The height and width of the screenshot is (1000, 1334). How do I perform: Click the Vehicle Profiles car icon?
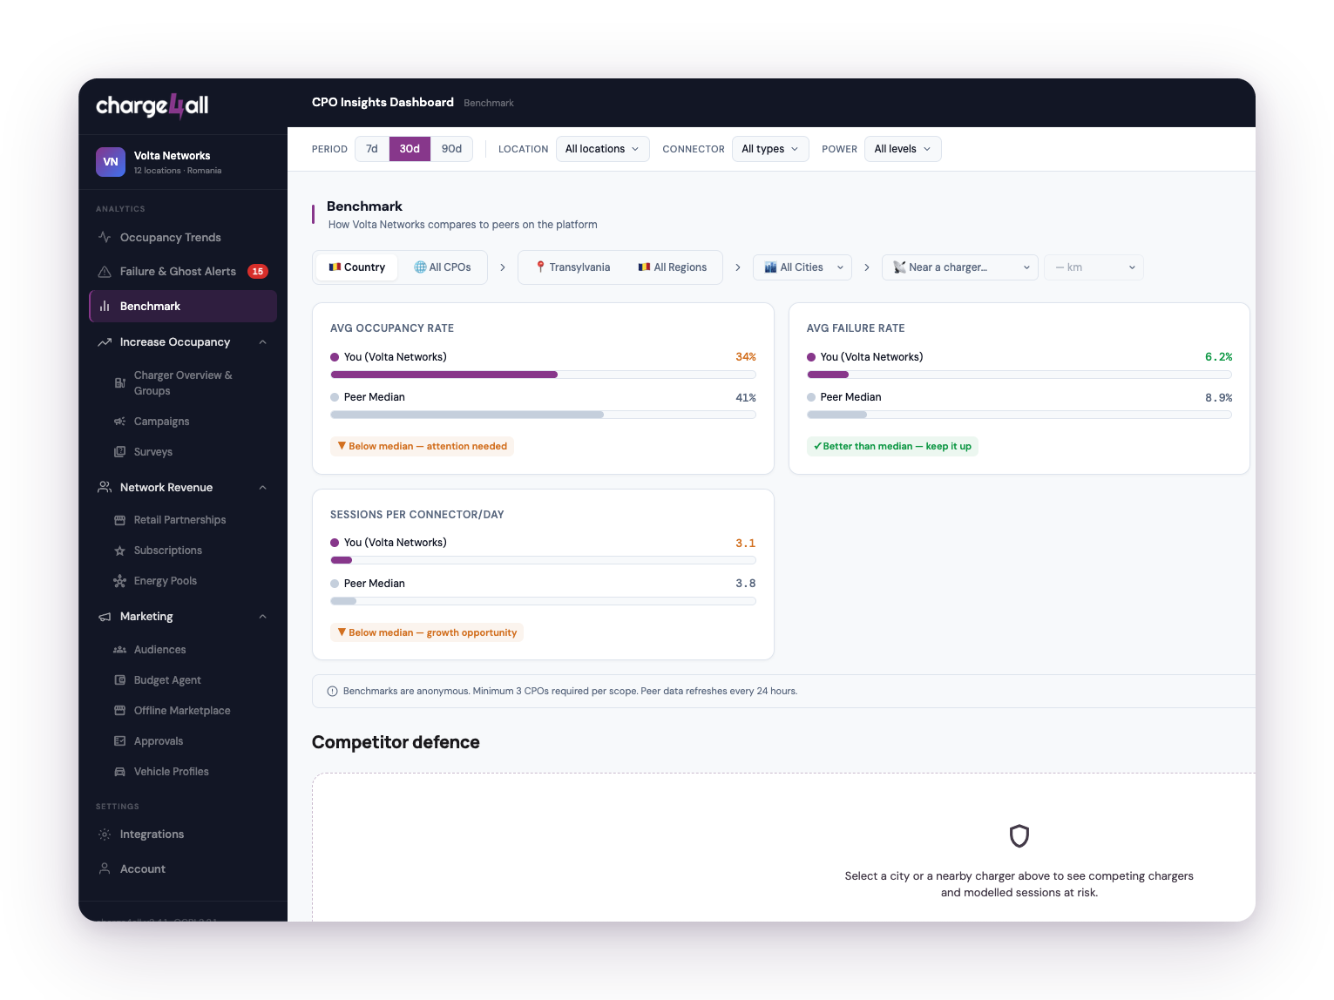pyautogui.click(x=120, y=772)
